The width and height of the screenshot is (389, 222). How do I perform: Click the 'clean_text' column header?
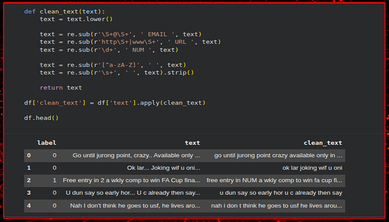coord(323,143)
